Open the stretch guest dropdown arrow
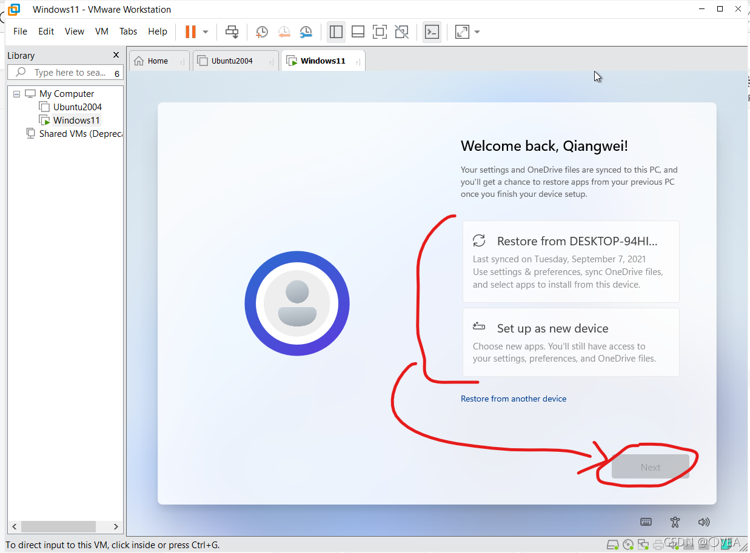The image size is (750, 553). tap(477, 31)
